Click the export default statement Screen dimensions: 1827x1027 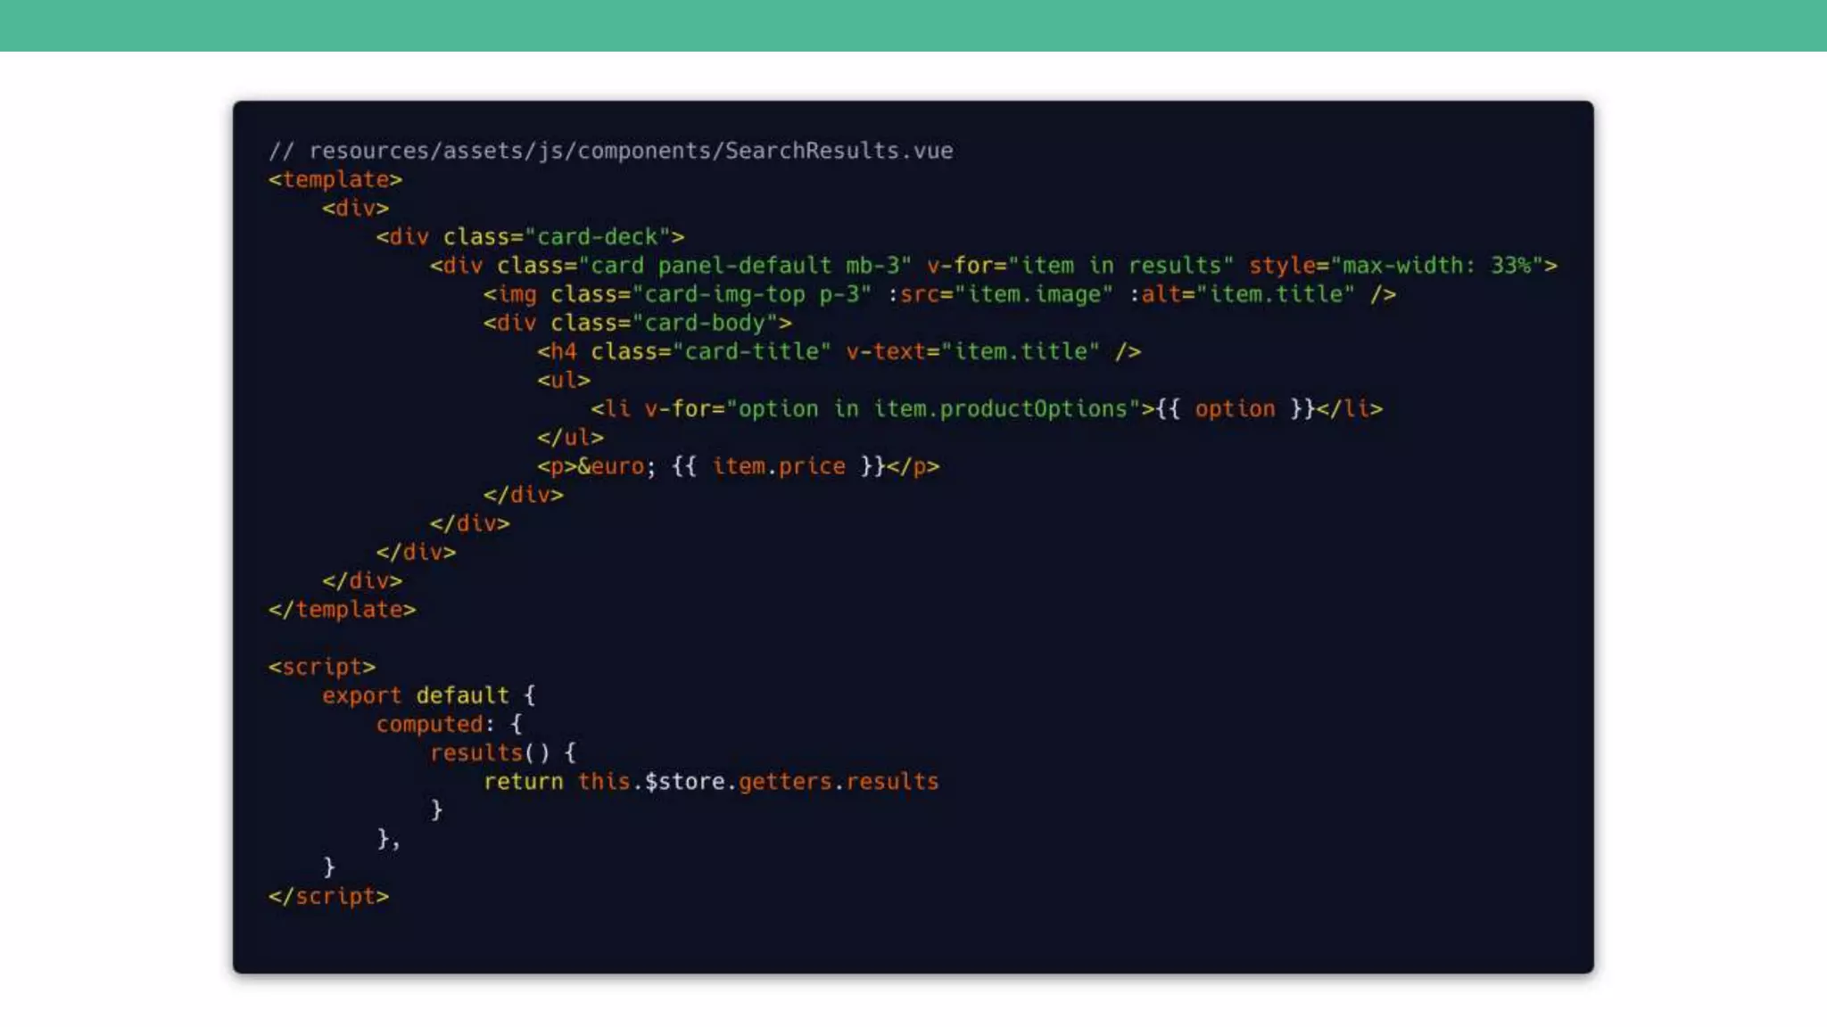tap(416, 695)
